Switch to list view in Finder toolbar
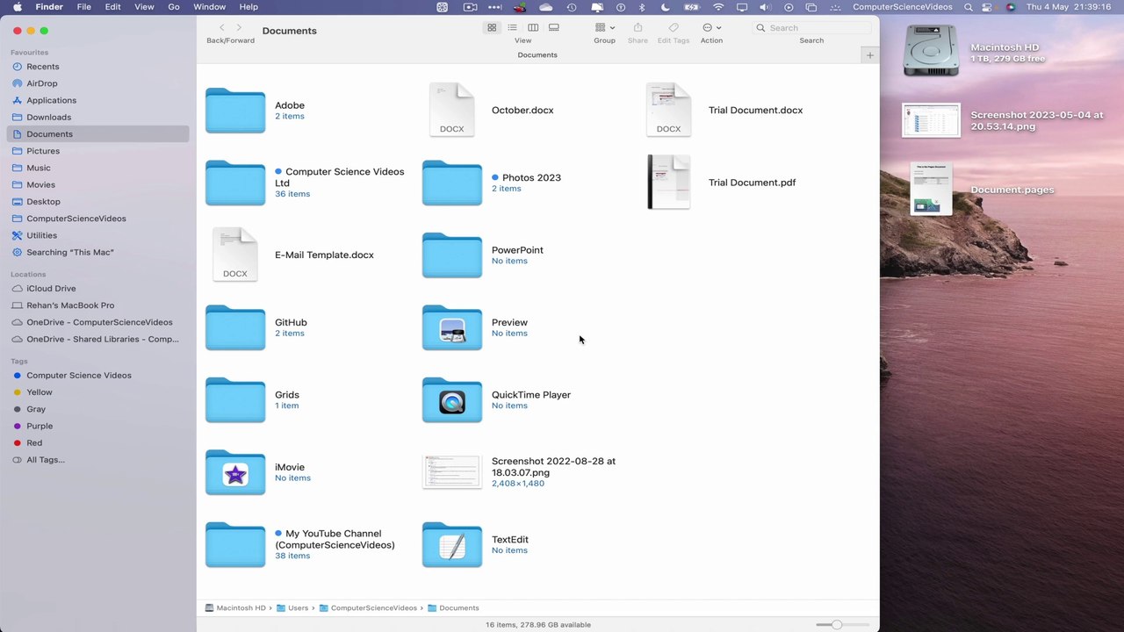The width and height of the screenshot is (1124, 632). pyautogui.click(x=512, y=28)
